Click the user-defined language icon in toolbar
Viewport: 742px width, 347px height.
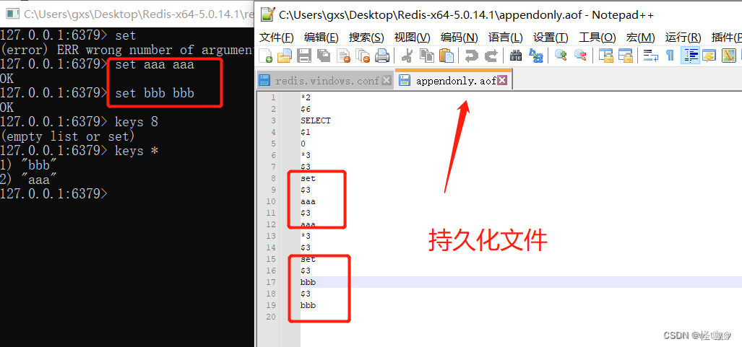click(708, 56)
